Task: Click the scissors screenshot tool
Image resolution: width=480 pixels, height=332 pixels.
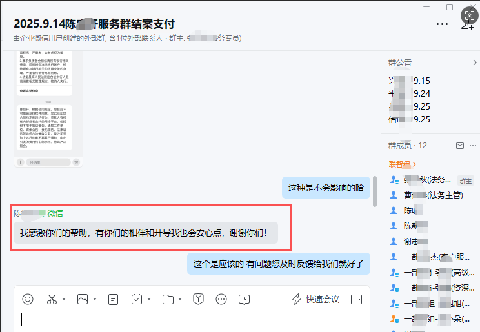Action: (x=52, y=299)
